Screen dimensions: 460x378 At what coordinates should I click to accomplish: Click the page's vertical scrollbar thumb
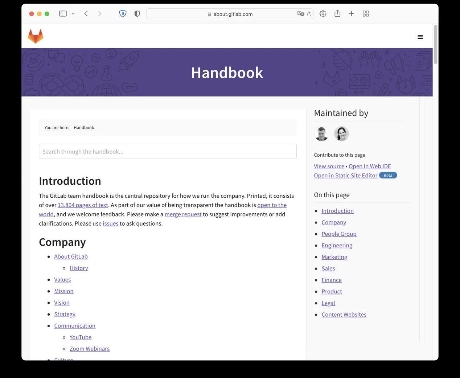tap(436, 44)
